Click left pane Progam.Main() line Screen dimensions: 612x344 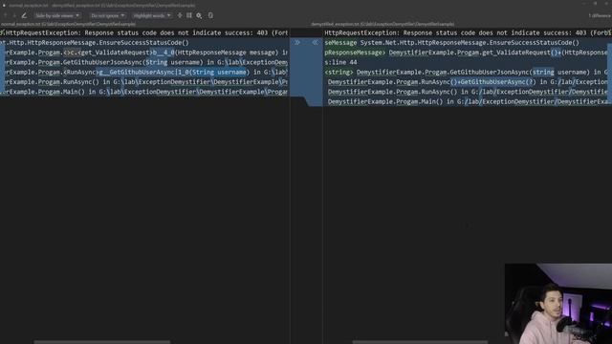click(x=144, y=92)
